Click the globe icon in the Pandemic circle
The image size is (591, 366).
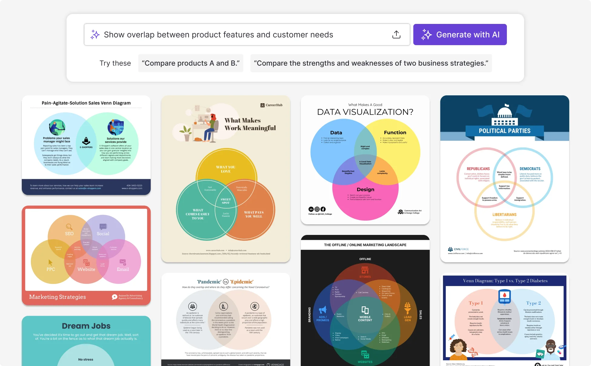[255, 306]
